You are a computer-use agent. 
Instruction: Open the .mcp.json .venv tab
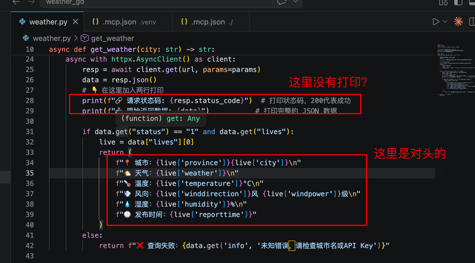click(128, 22)
